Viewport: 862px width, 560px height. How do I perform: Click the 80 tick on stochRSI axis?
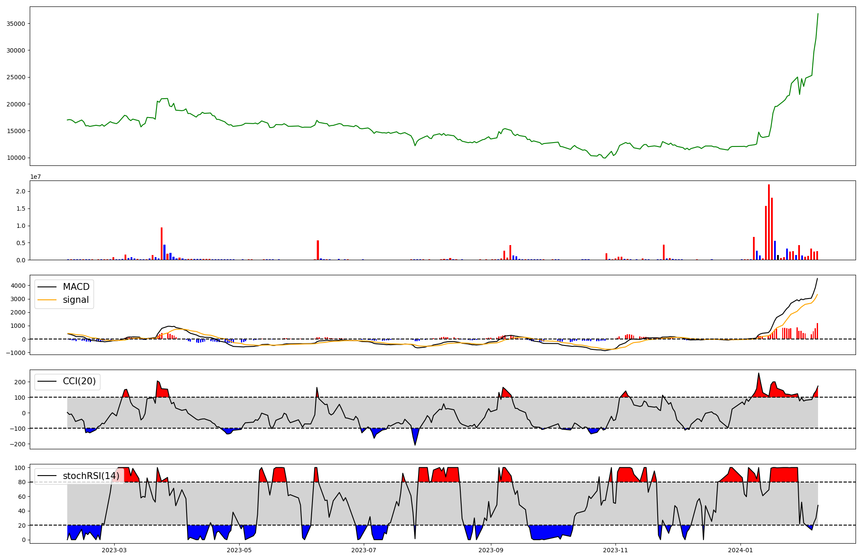click(x=22, y=482)
